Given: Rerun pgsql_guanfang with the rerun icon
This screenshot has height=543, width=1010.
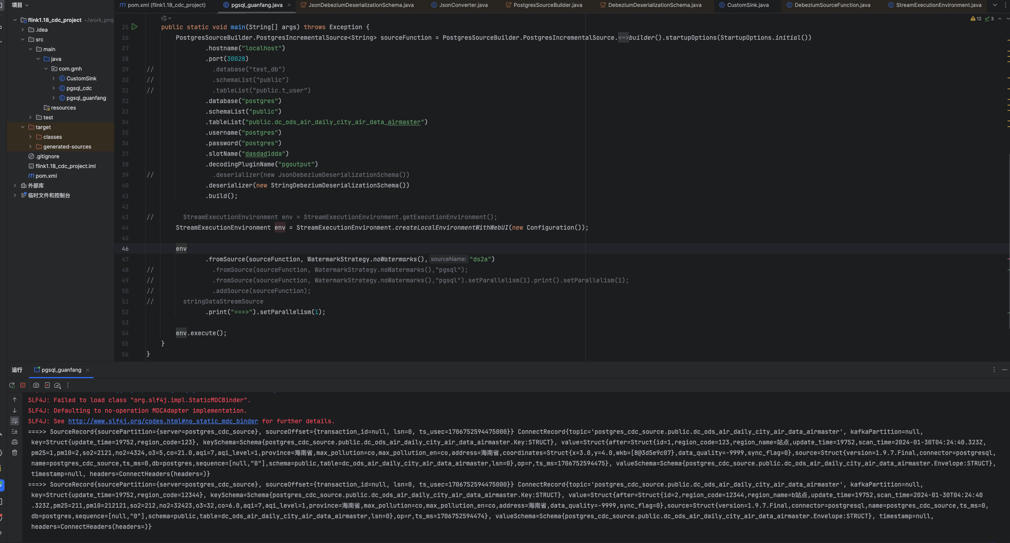Looking at the screenshot, I should pos(12,385).
